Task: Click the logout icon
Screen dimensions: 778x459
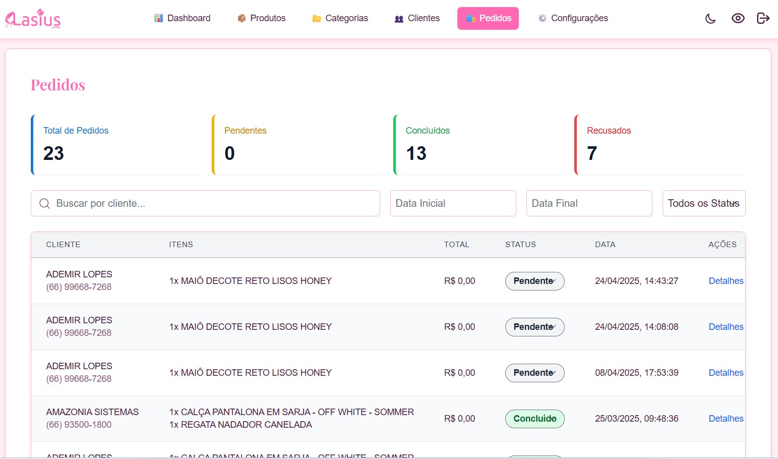Action: [763, 19]
